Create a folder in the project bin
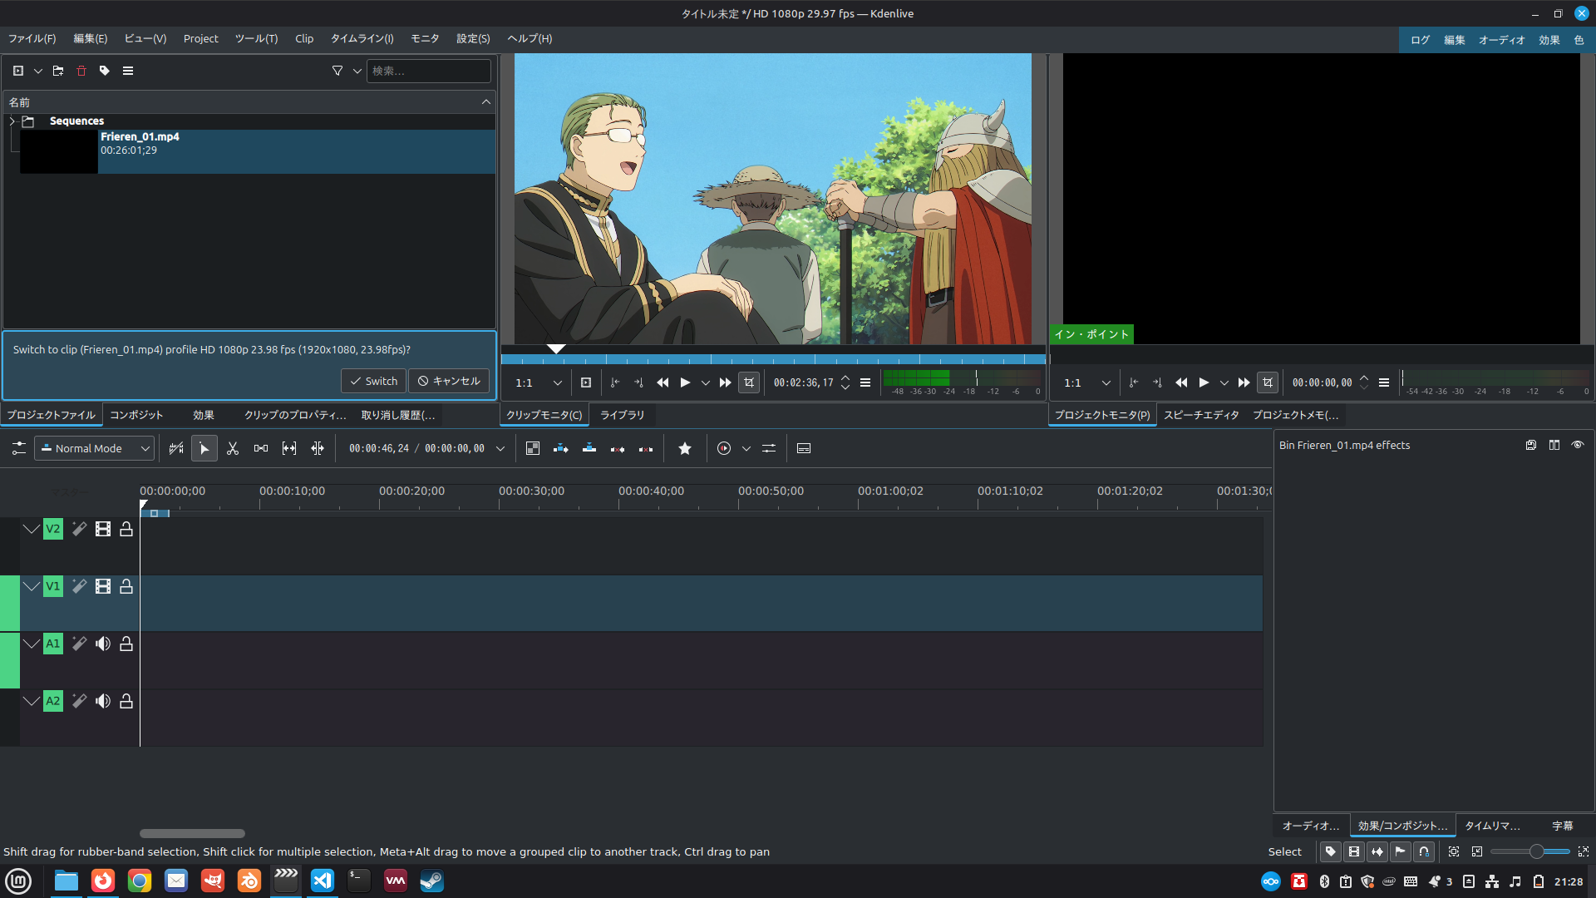Screen dimensions: 1596x898 [x=57, y=71]
